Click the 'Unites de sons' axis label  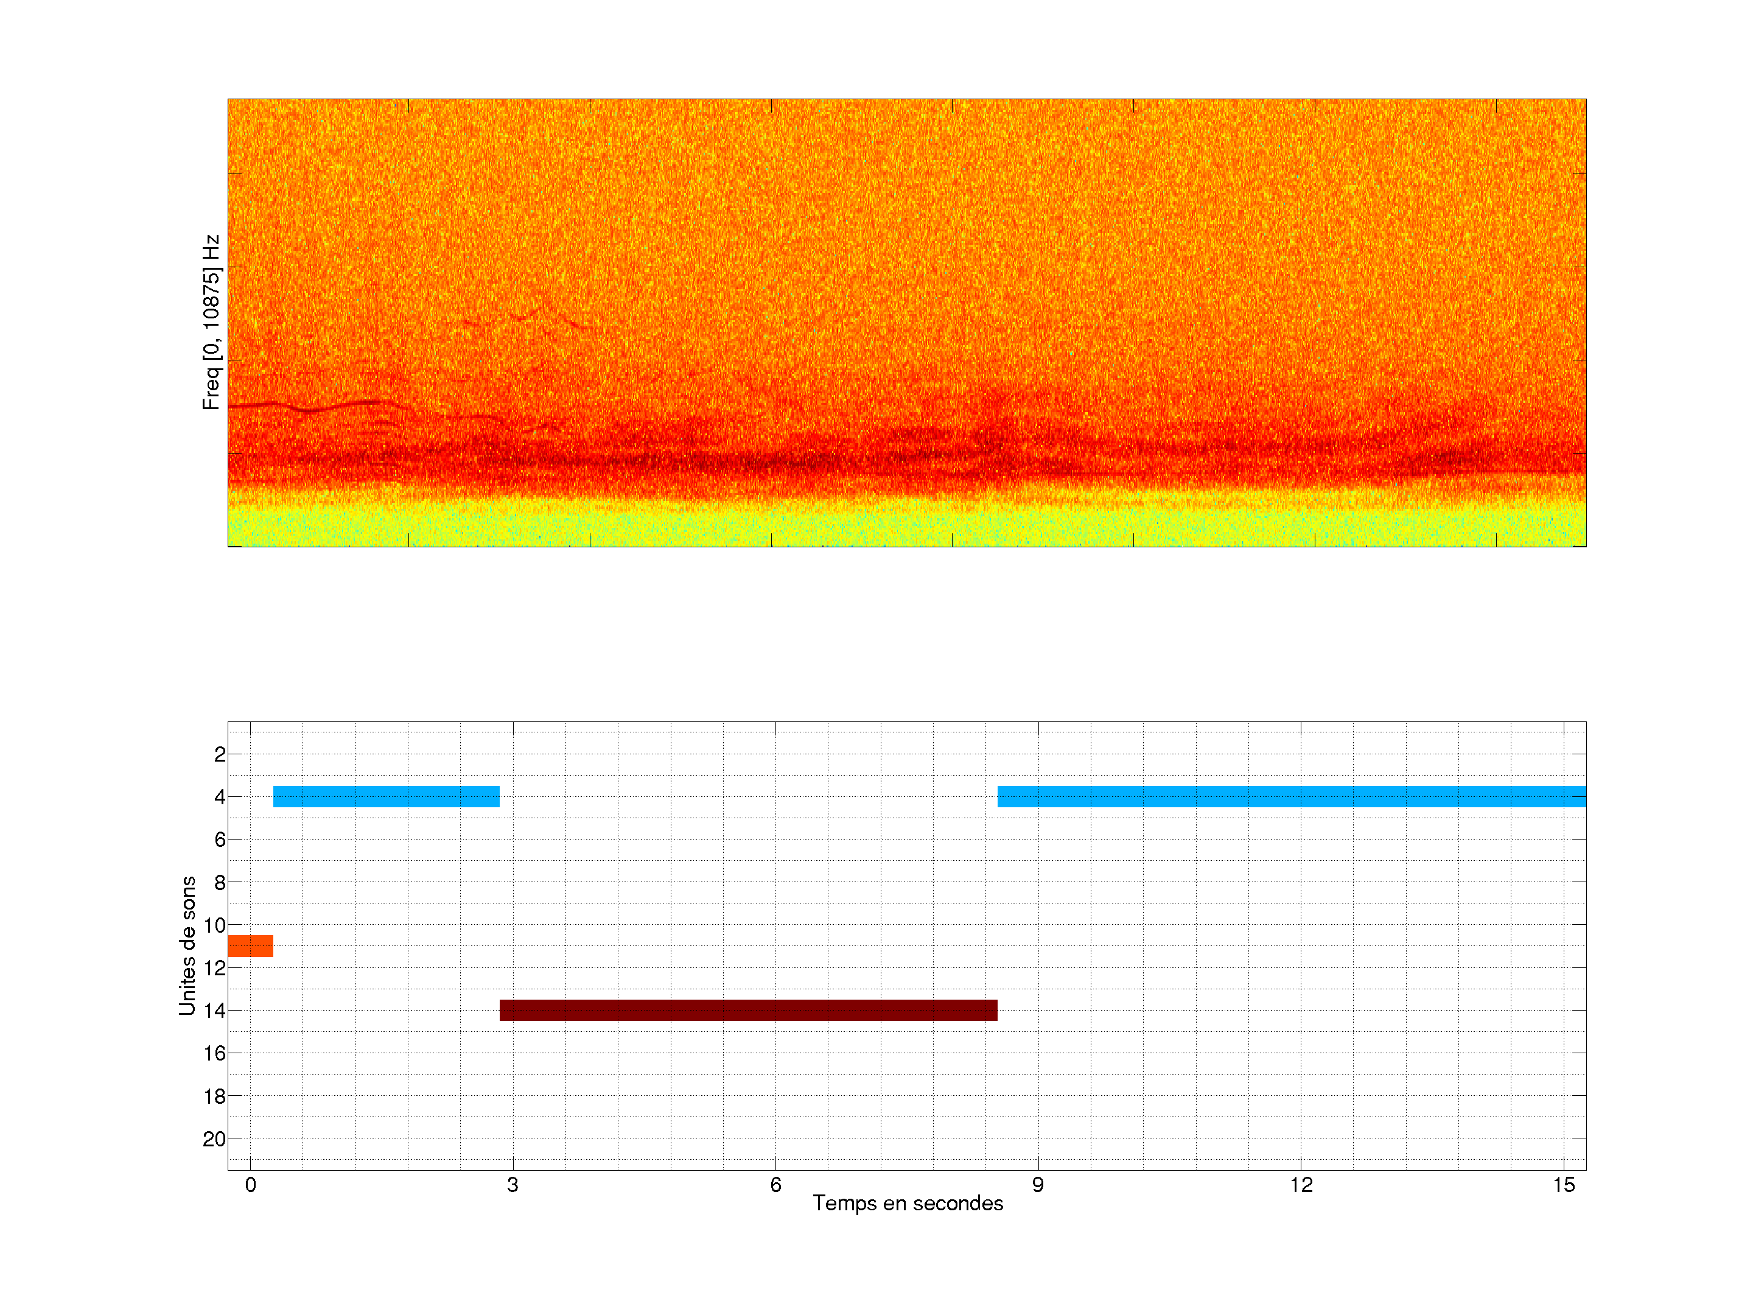point(187,945)
